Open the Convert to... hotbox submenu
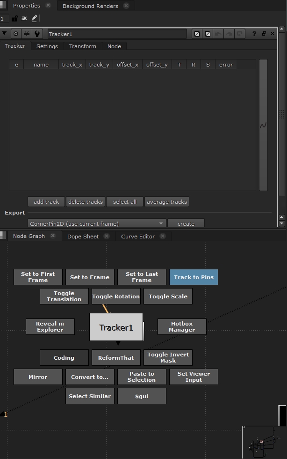The width and height of the screenshot is (287, 459). pyautogui.click(x=90, y=377)
